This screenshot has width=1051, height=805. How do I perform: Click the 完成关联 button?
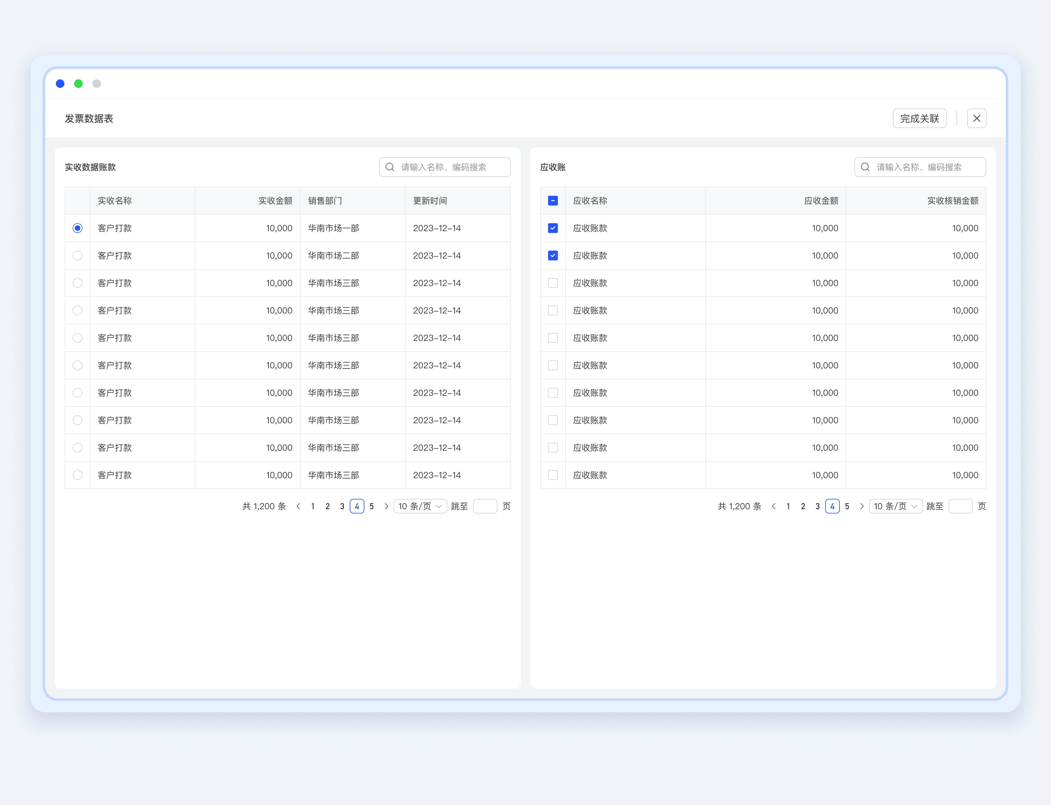click(x=919, y=118)
